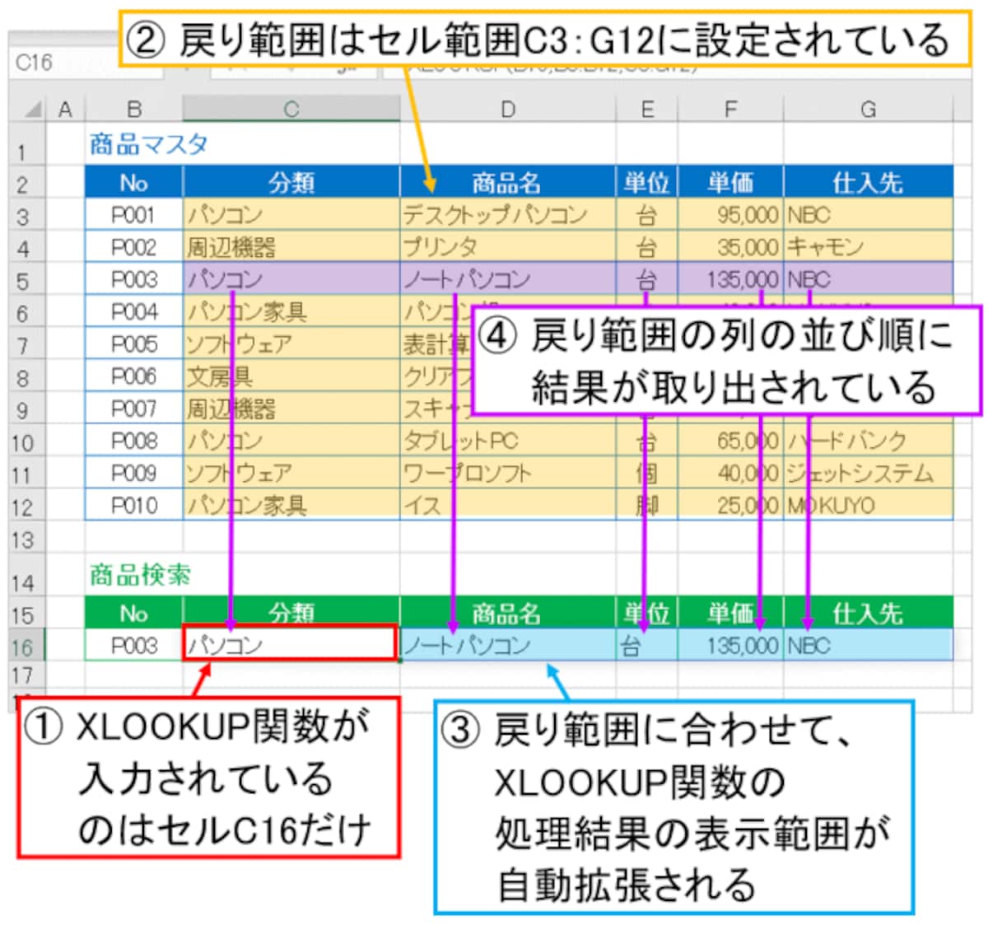The height and width of the screenshot is (925, 988).
Task: Select row 13 header
Action: point(26,539)
